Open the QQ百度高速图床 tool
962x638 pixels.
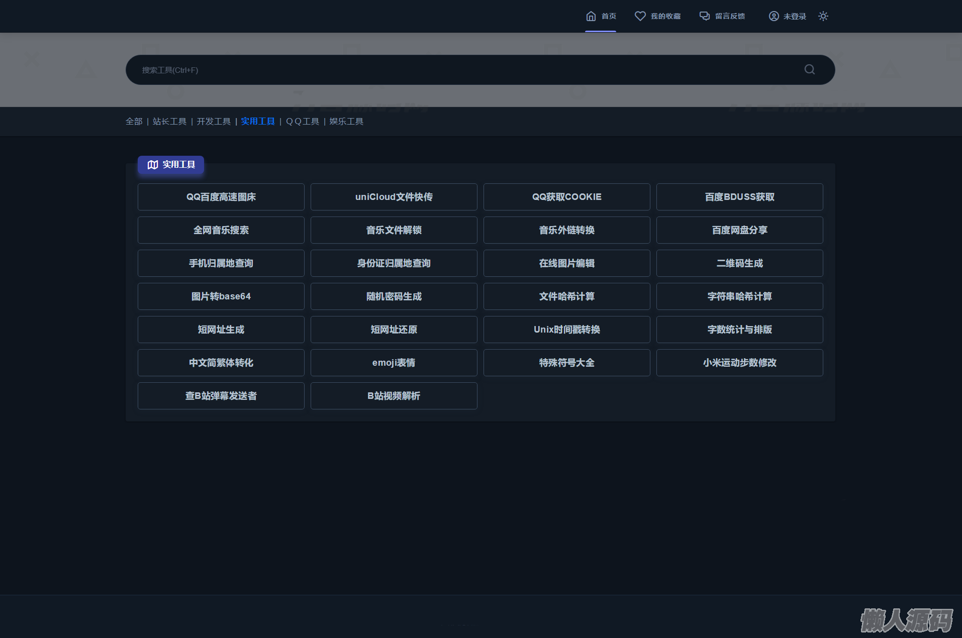(221, 197)
